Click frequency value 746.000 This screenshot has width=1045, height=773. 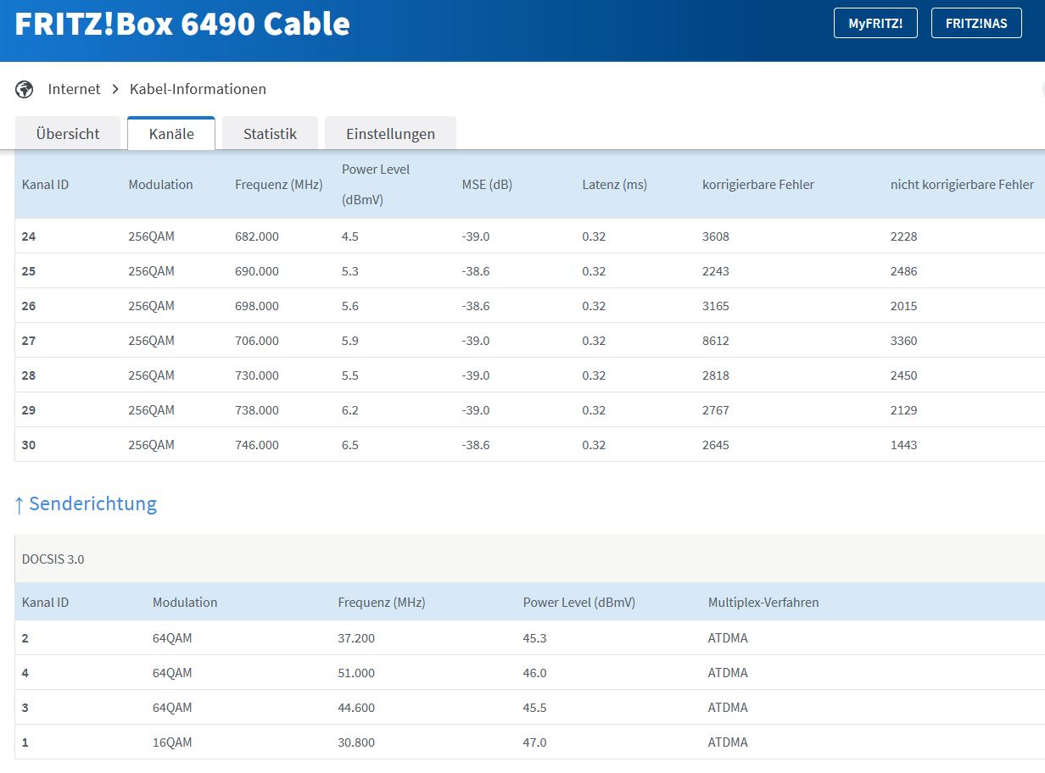257,445
